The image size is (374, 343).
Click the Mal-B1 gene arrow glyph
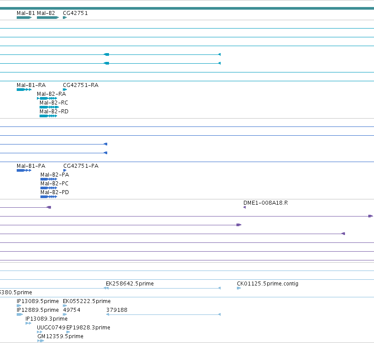(x=24, y=18)
